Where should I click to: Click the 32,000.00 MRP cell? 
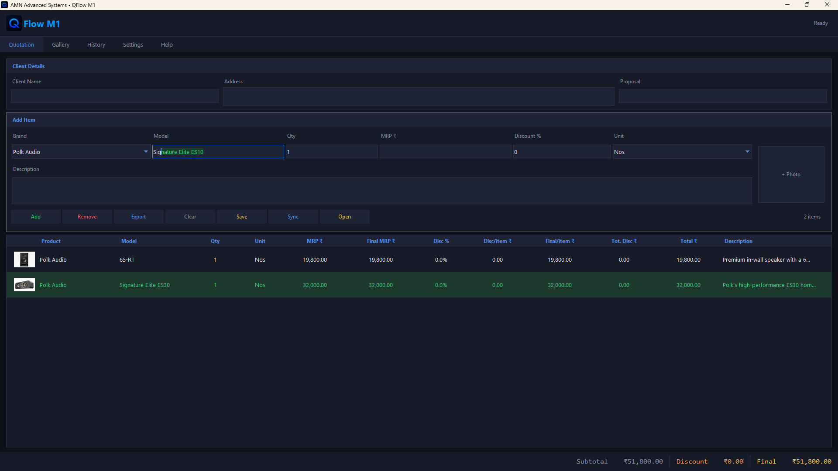315,285
